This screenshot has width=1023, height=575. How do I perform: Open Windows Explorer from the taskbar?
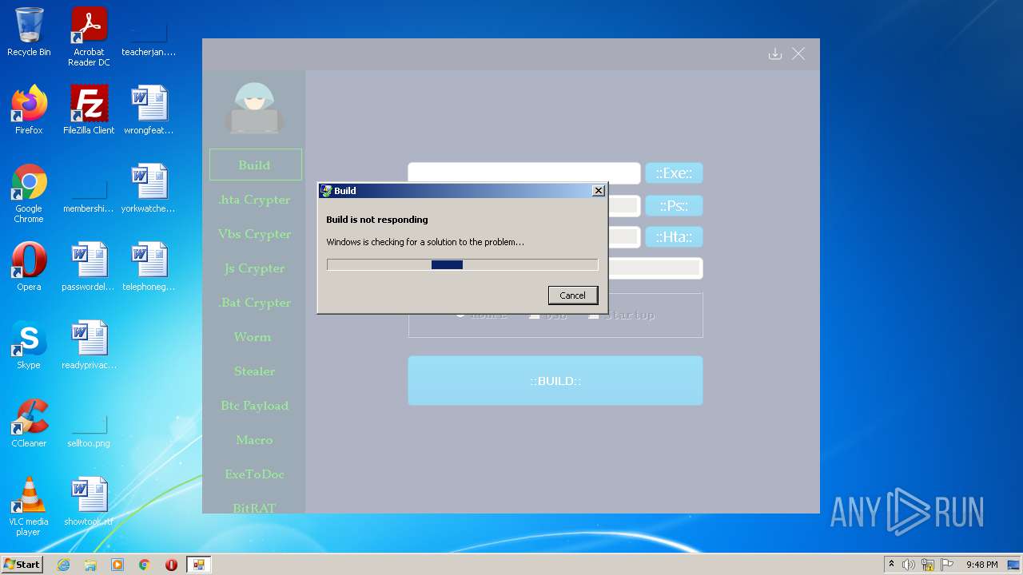coord(90,565)
